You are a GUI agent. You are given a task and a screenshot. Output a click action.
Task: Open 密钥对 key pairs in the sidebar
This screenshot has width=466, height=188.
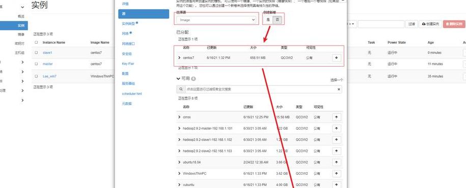(19, 43)
